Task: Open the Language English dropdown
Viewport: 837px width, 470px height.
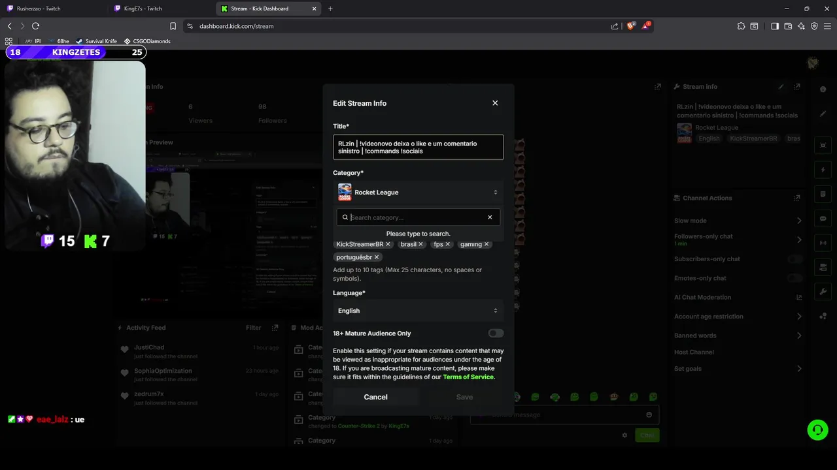Action: [418, 311]
